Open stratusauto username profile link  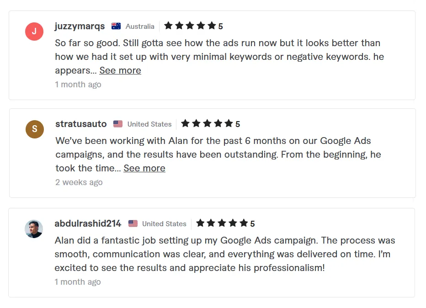(x=81, y=124)
